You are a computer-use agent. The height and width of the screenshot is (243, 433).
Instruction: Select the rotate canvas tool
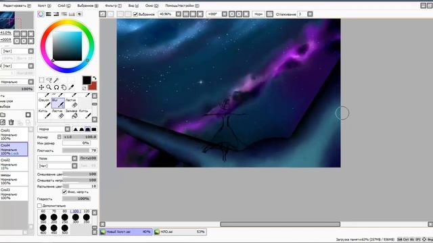tap(56, 87)
